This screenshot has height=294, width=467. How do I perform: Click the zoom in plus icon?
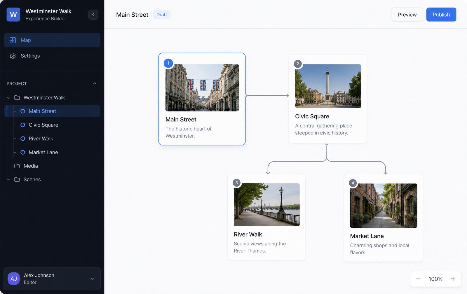[453, 279]
